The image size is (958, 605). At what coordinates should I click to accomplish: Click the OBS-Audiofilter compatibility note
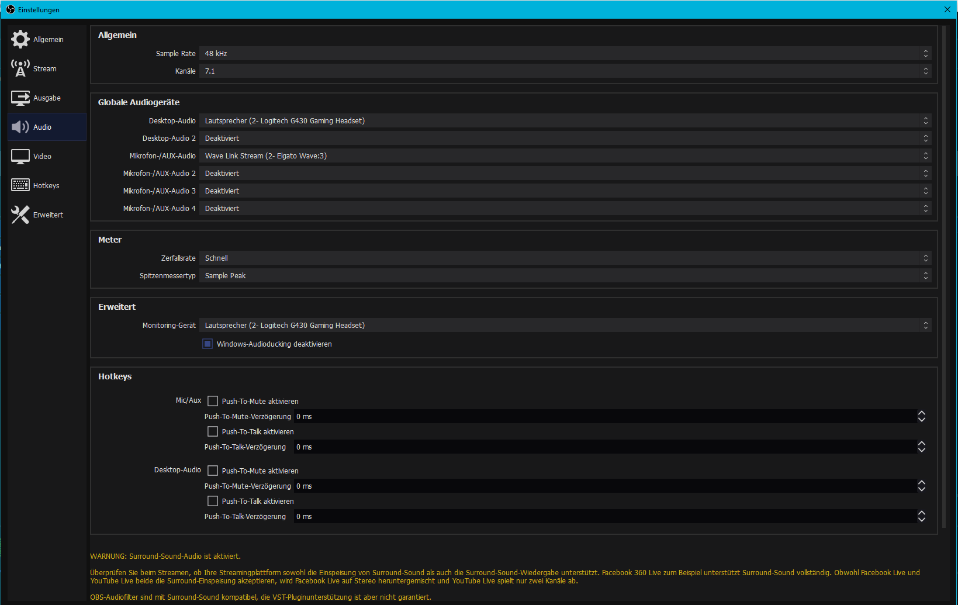(261, 597)
